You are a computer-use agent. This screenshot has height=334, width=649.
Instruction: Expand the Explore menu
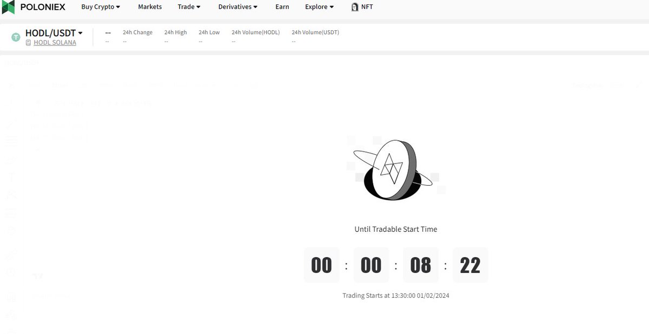click(x=320, y=7)
